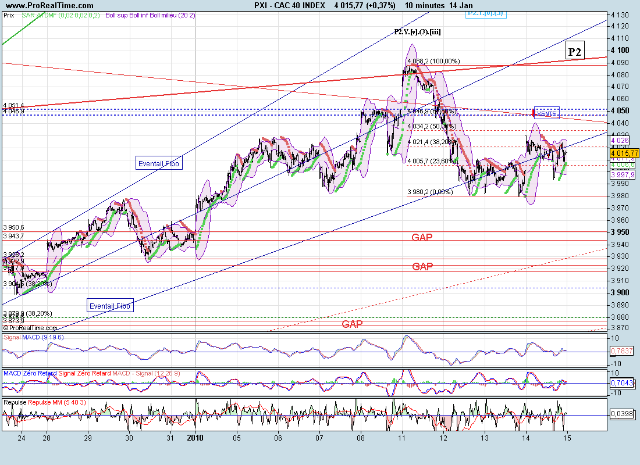The height and width of the screenshot is (465, 640).
Task: Select the MACD Zéro Retard (12 26 9) panel label
Action: tap(92, 373)
